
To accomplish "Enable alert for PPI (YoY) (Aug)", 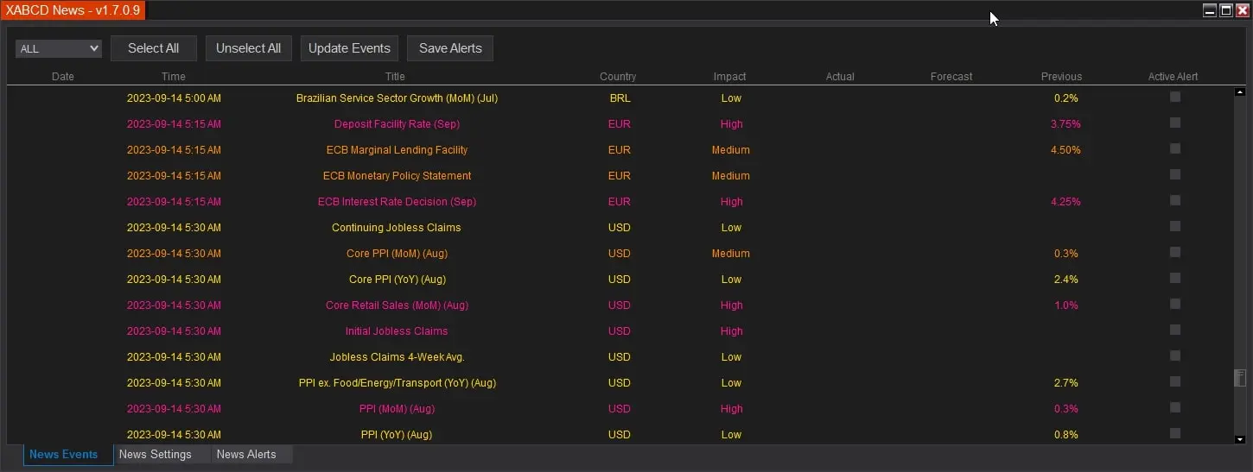I will pos(1175,433).
